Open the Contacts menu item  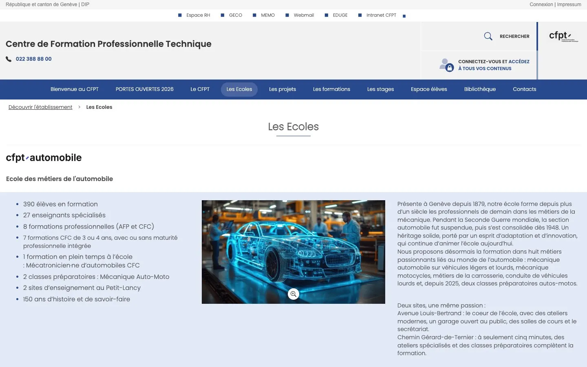(525, 89)
